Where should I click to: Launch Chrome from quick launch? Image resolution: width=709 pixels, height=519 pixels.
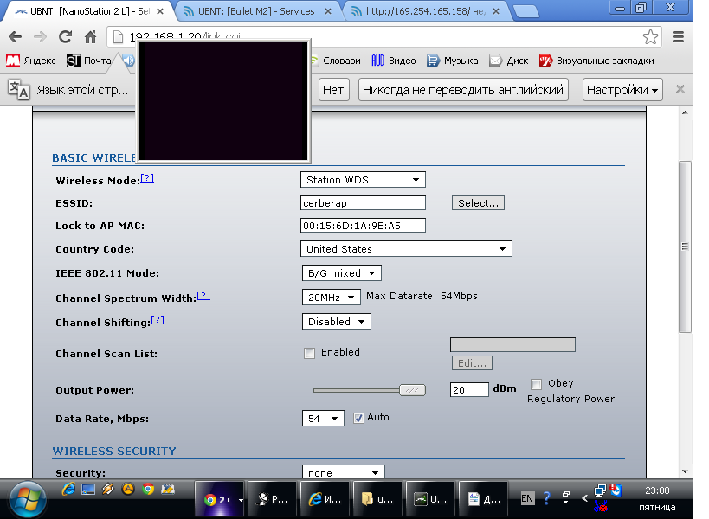(x=148, y=489)
